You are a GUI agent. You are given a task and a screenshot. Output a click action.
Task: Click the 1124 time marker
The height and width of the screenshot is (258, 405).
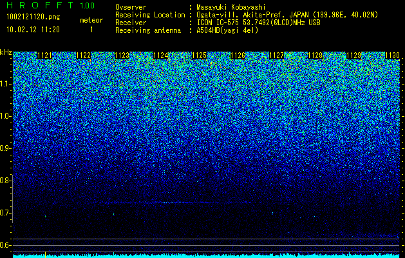pyautogui.click(x=161, y=55)
